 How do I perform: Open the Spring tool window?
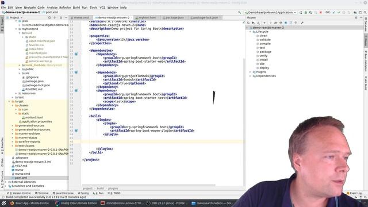(83, 193)
